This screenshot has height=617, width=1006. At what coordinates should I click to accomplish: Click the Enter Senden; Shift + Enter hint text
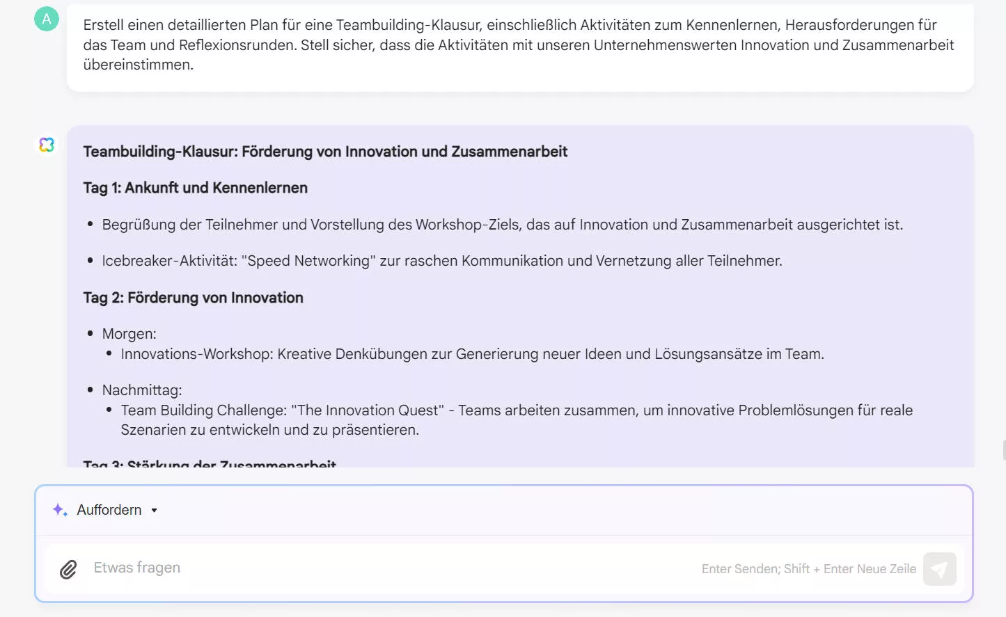click(808, 568)
